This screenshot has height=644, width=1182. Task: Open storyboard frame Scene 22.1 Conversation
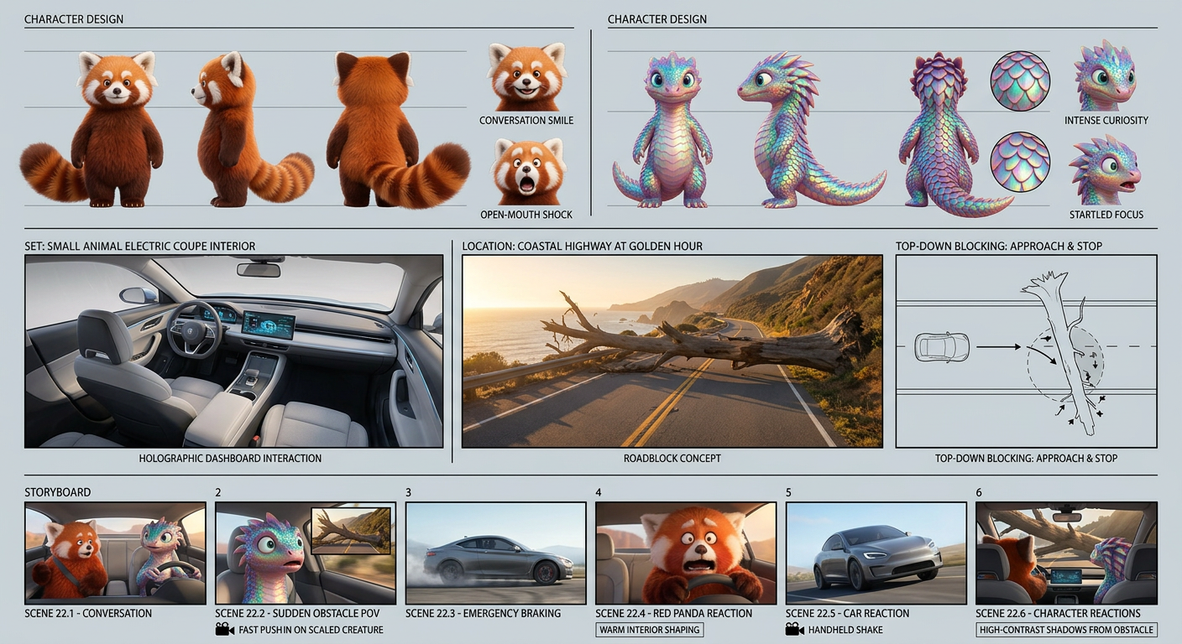[115, 553]
